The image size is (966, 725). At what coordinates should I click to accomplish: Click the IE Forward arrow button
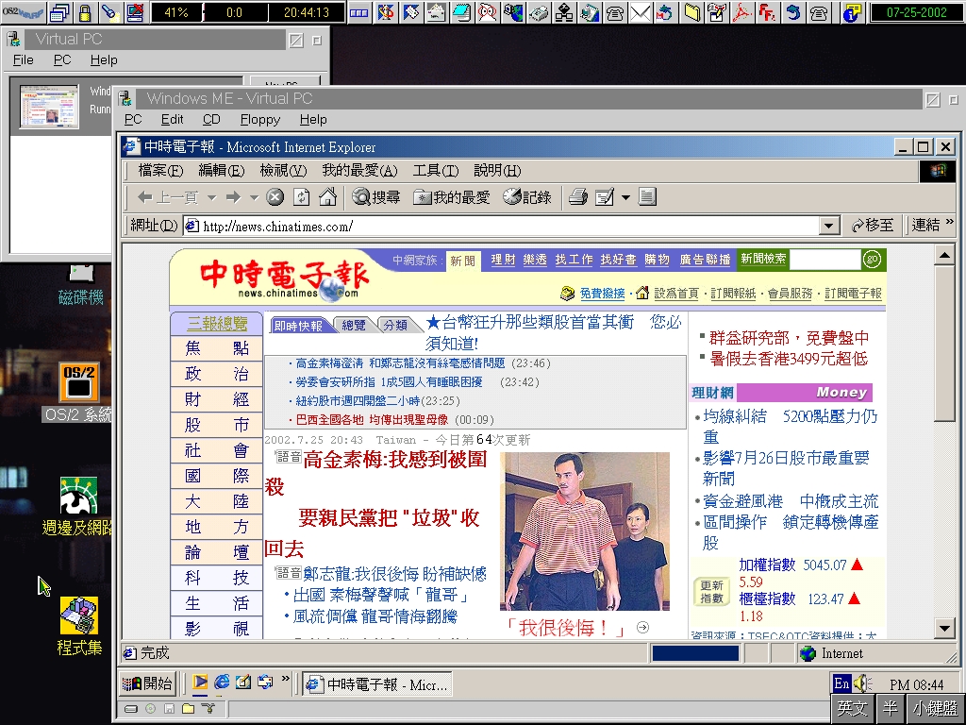click(233, 197)
